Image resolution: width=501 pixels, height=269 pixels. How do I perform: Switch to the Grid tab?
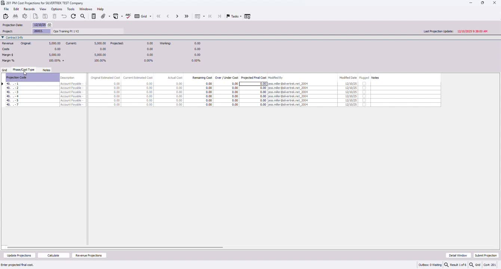tap(4, 70)
